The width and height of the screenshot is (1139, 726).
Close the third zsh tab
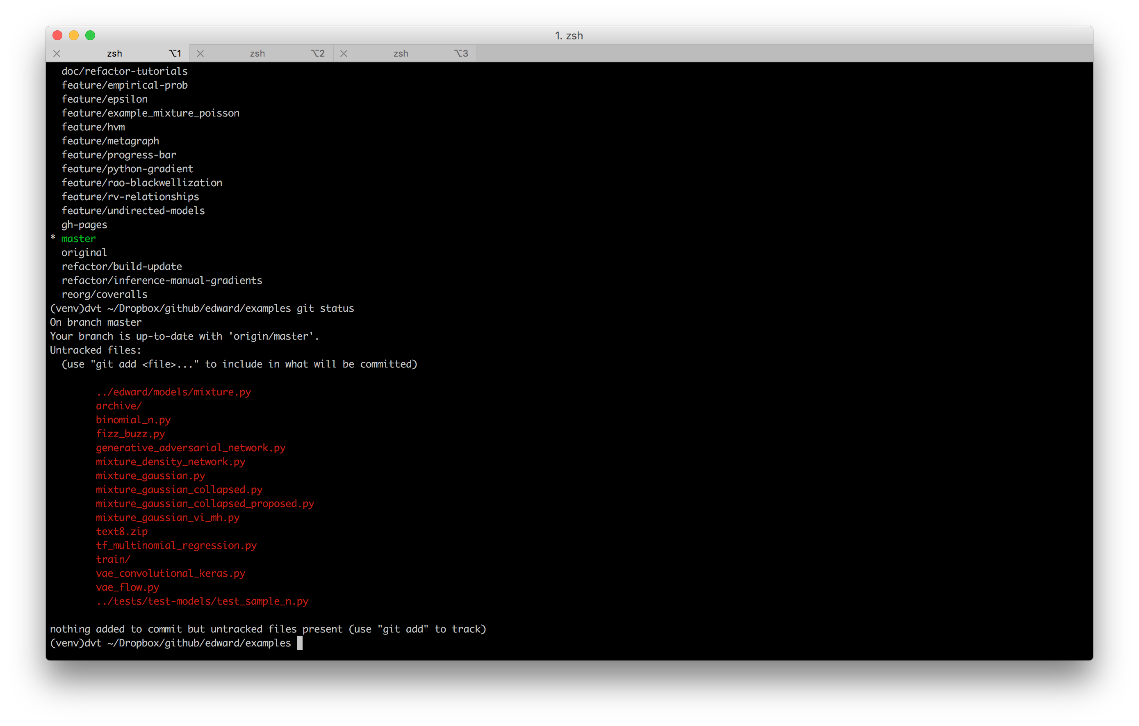coord(344,53)
